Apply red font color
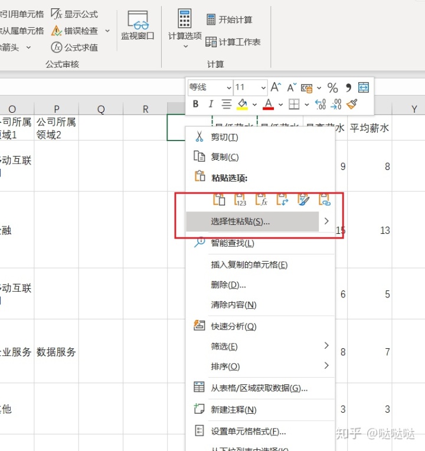The image size is (425, 451). (x=268, y=104)
